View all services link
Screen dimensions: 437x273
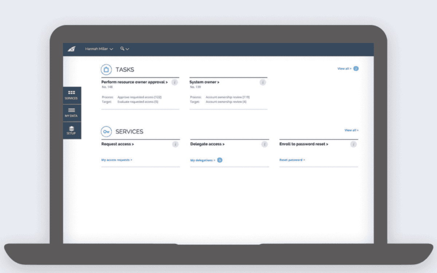351,130
